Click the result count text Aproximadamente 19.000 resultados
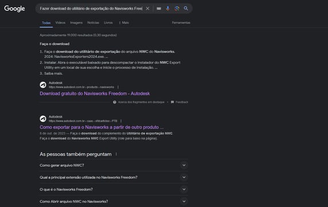The image size is (328, 207). click(78, 35)
